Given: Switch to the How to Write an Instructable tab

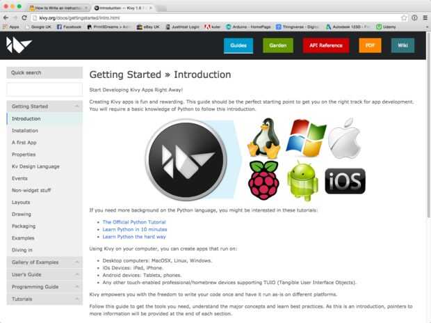Looking at the screenshot, I should [58, 8].
